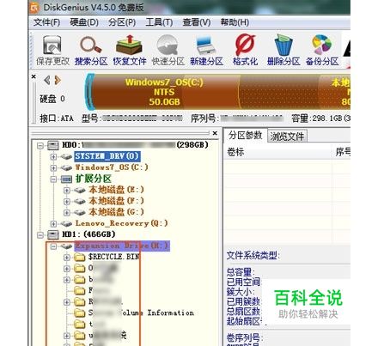The image size is (378, 346).
Task: Select Lenovo_Recovery(Q:) in the tree
Action: point(121,223)
